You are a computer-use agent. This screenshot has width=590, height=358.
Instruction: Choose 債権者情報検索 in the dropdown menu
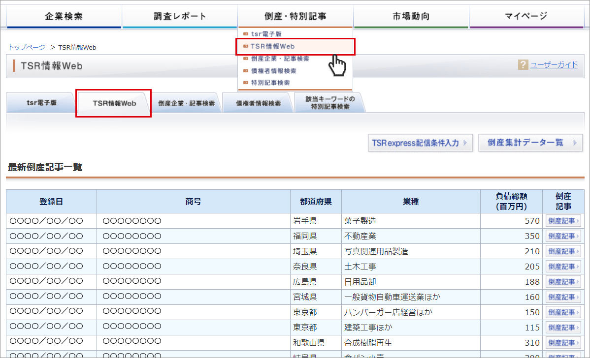point(273,71)
